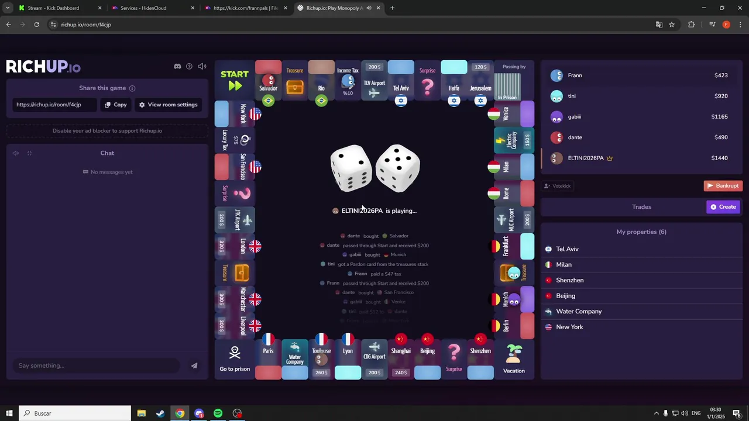749x421 pixels.
Task: Open Steam from the taskbar
Action: (x=160, y=413)
